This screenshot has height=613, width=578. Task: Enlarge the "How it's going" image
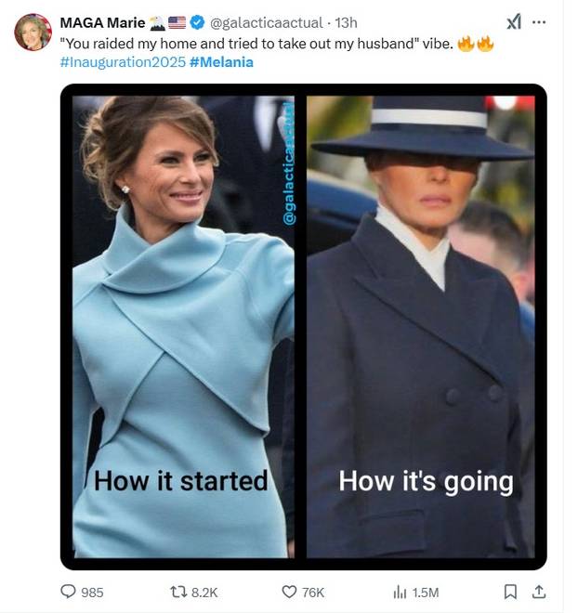point(421,325)
